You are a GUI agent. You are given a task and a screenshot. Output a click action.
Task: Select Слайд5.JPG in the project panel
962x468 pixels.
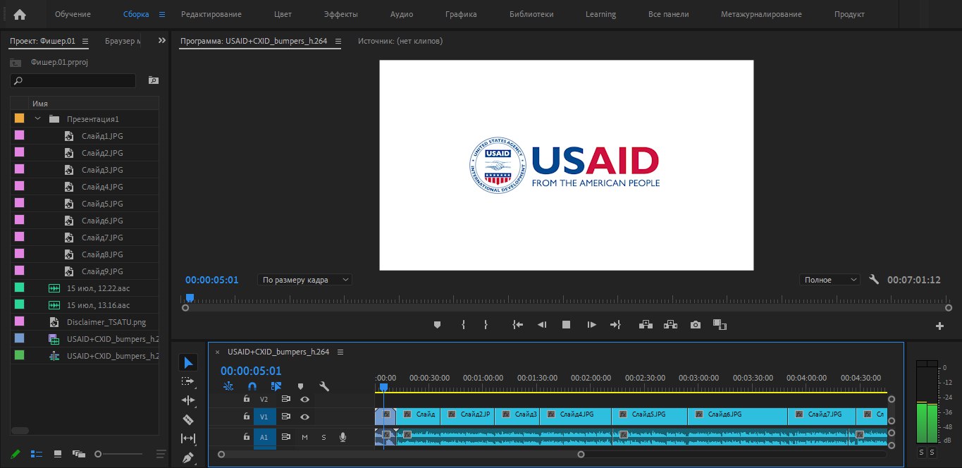coord(102,204)
